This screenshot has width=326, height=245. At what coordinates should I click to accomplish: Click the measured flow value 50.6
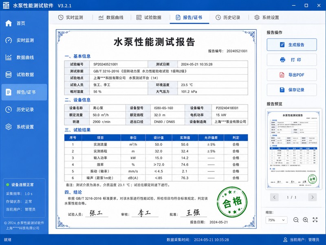click(185, 145)
